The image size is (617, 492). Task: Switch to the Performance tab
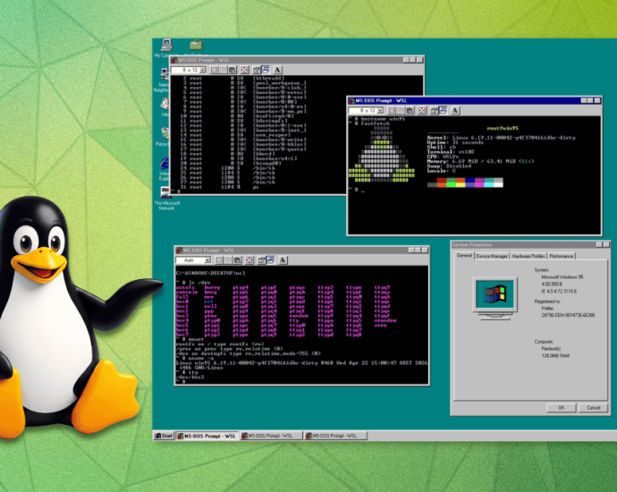click(562, 256)
